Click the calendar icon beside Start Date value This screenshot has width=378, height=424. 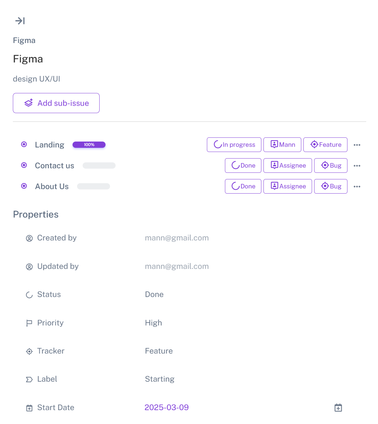338,408
